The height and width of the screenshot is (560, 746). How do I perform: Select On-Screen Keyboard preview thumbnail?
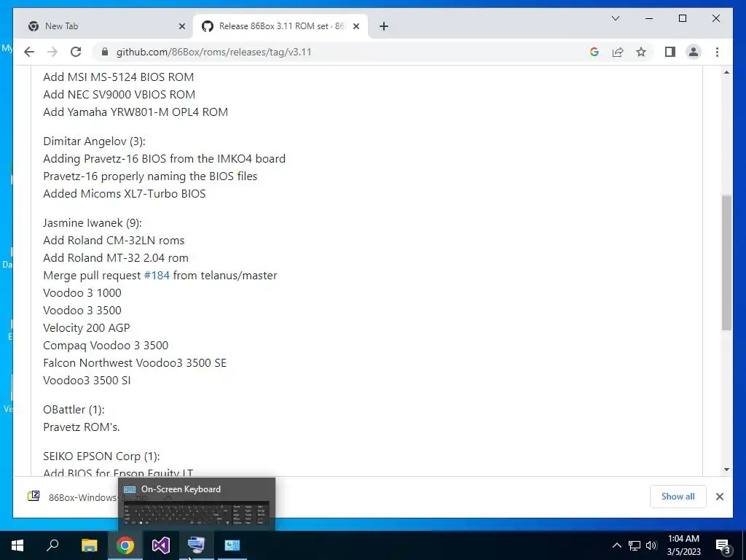[197, 505]
